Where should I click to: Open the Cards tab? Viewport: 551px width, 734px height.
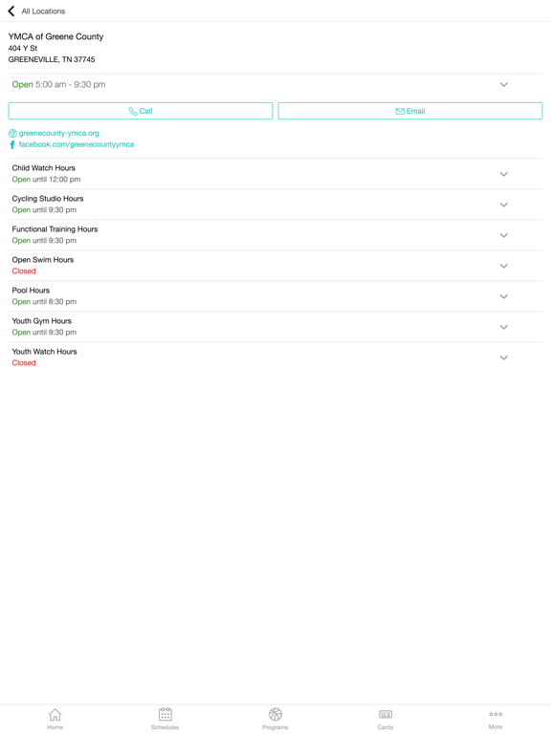tap(386, 719)
